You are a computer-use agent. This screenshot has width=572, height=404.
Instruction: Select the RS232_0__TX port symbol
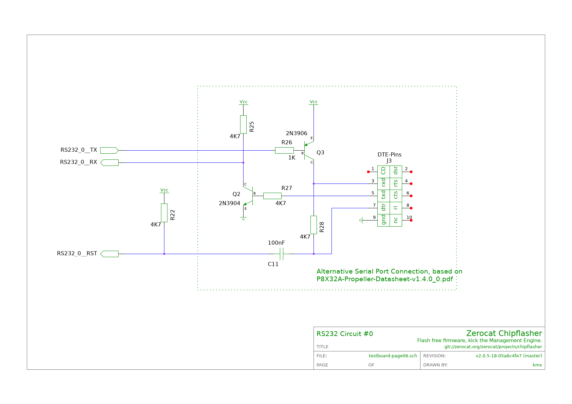pyautogui.click(x=109, y=150)
